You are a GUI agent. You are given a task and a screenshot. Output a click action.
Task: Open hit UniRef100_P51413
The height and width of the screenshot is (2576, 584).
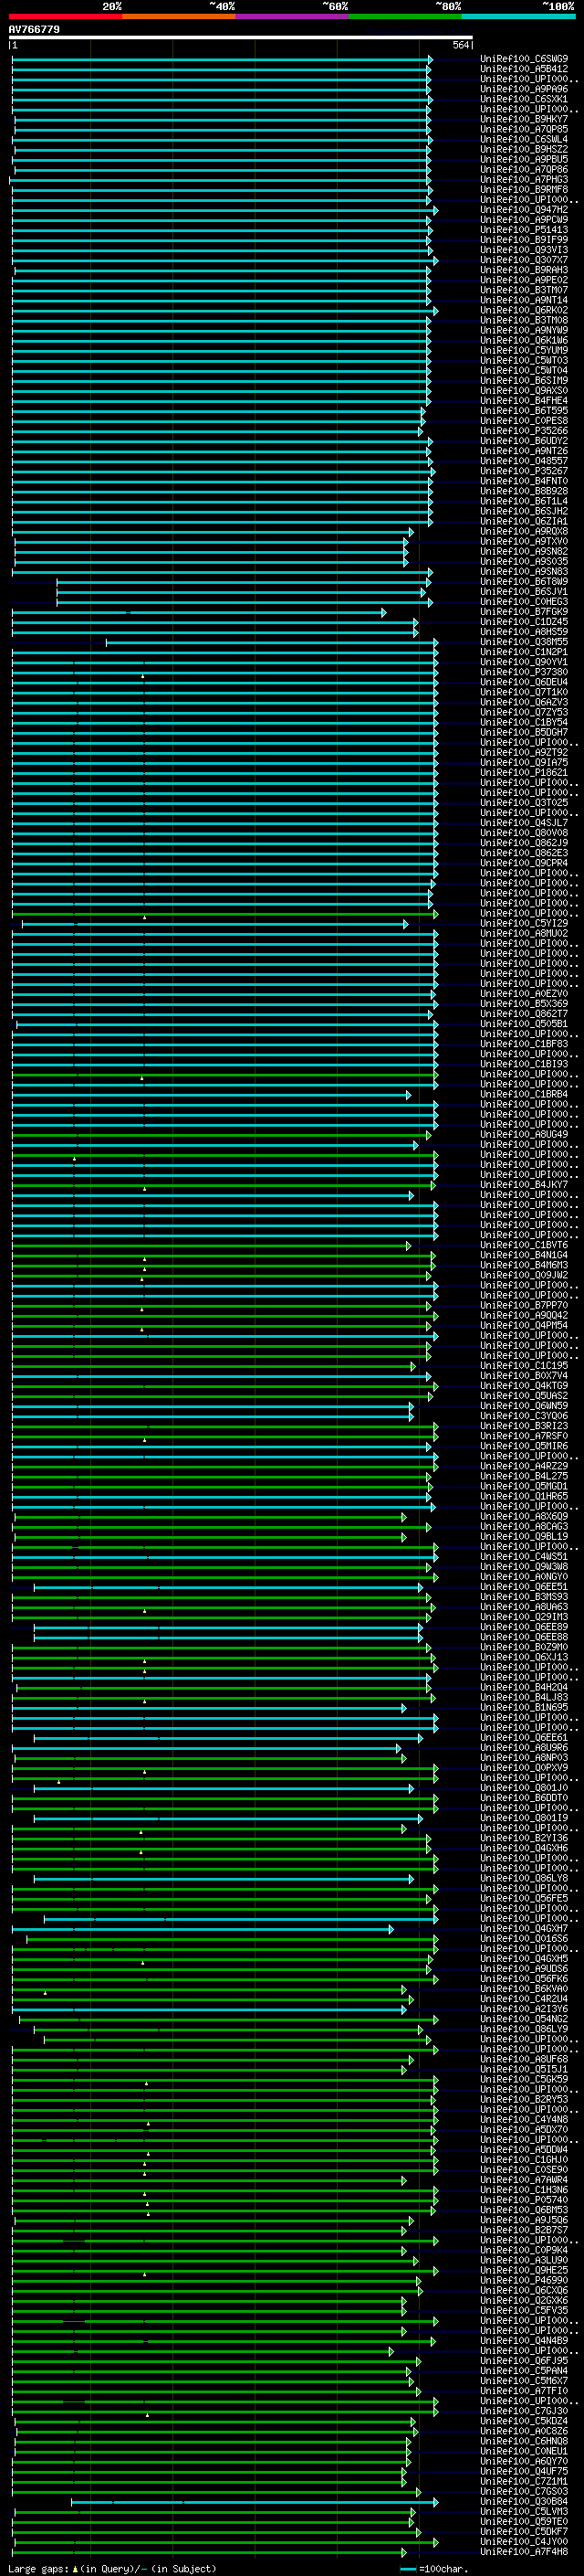[524, 230]
